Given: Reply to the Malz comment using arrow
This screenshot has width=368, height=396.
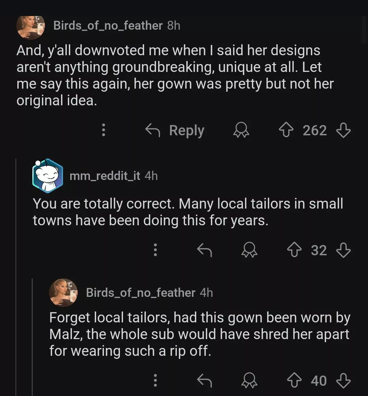Looking at the screenshot, I should click(x=204, y=381).
